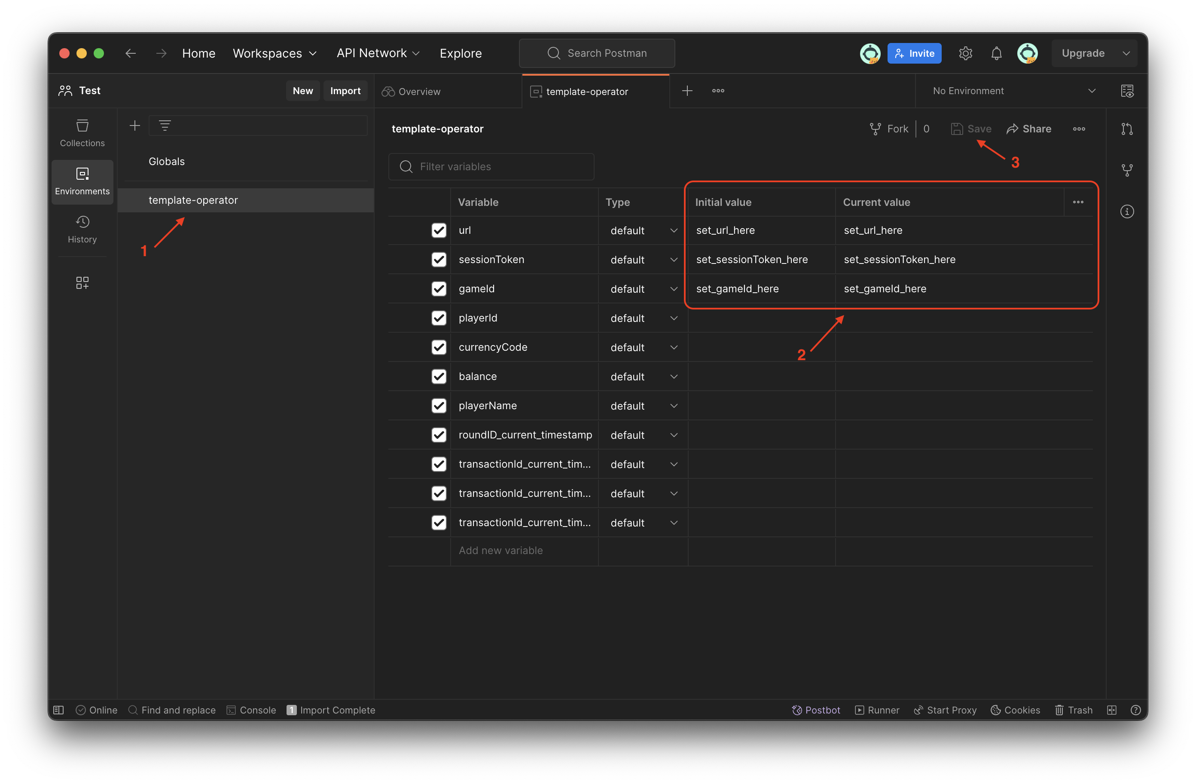Screen dimensions: 1196x784
Task: Open History in the sidebar
Action: click(82, 230)
